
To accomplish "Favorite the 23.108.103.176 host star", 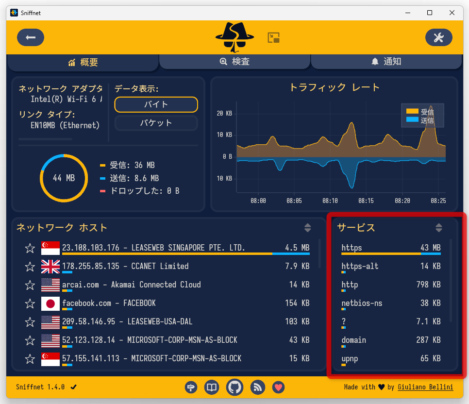I will point(30,248).
